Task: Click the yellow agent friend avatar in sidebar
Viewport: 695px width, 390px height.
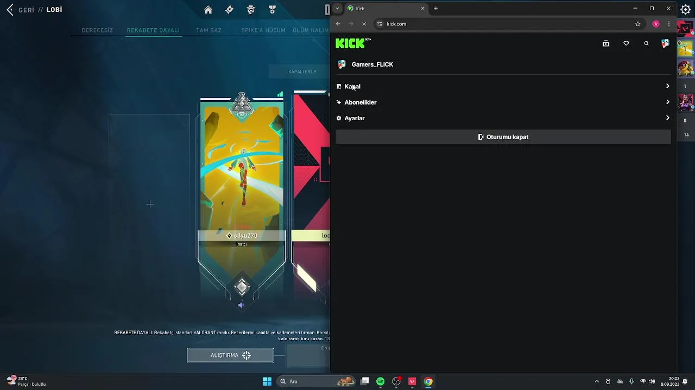Action: coord(685,48)
